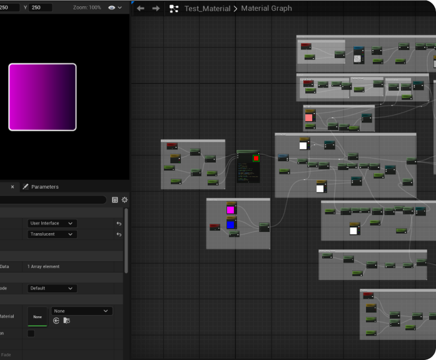Image resolution: width=436 pixels, height=360 pixels.
Task: Select the magenta color constant node swatch
Action: tap(231, 210)
